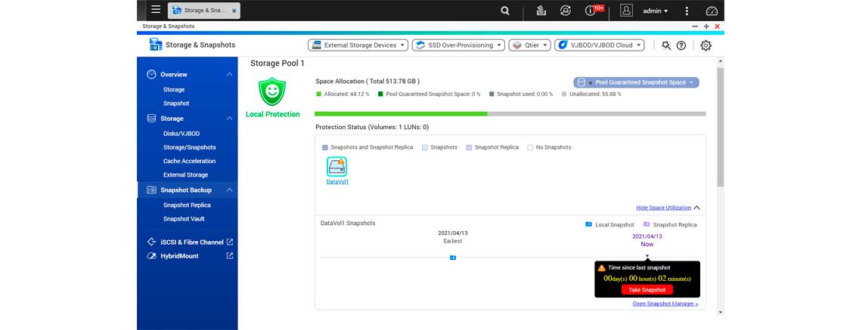The height and width of the screenshot is (330, 862).
Task: Open the dashboard gauge icon
Action: (x=711, y=11)
